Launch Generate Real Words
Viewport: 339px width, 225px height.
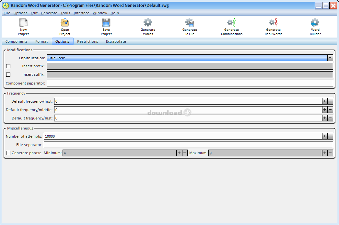[x=273, y=26]
